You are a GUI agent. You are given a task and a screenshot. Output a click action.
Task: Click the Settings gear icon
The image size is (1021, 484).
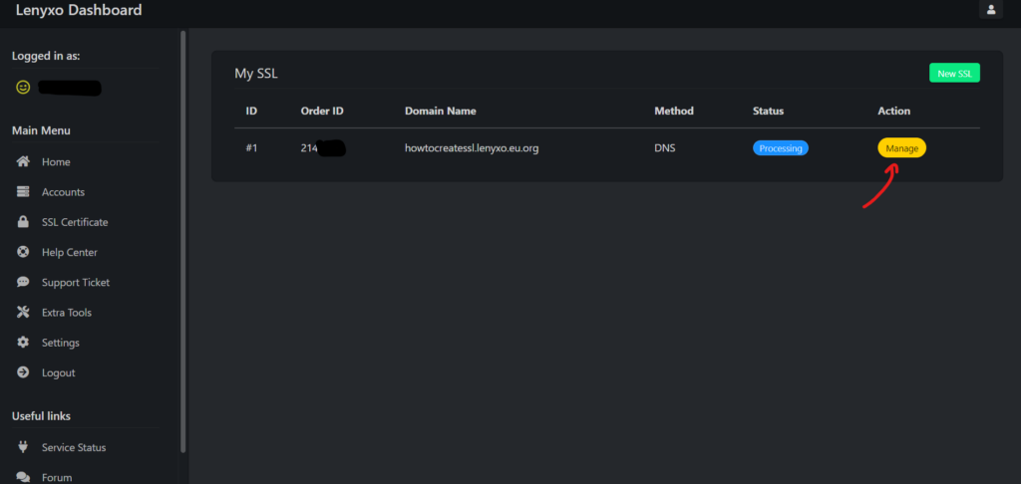pyautogui.click(x=23, y=343)
